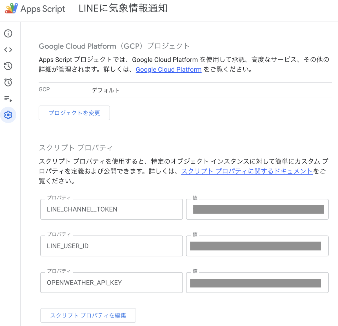Image resolution: width=338 pixels, height=326 pixels.
Task: Click the スクリプト プロパティ section heading
Action: point(76,148)
